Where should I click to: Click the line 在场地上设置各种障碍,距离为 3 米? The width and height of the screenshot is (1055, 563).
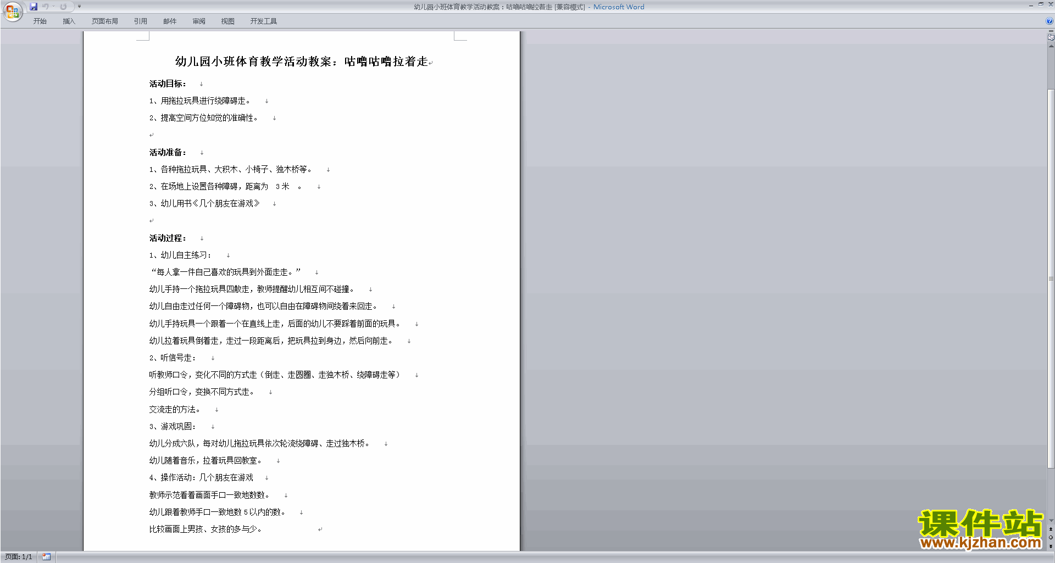(x=225, y=187)
